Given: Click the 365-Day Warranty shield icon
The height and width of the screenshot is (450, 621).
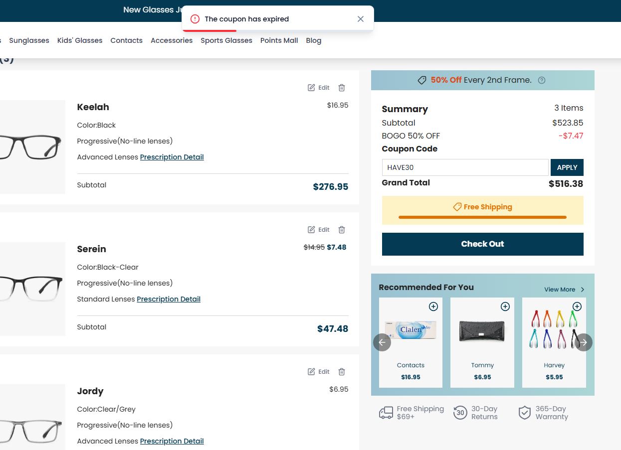Looking at the screenshot, I should [x=524, y=413].
